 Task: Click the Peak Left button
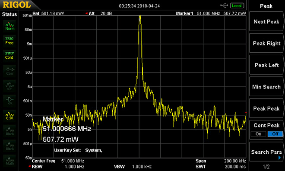[266, 65]
